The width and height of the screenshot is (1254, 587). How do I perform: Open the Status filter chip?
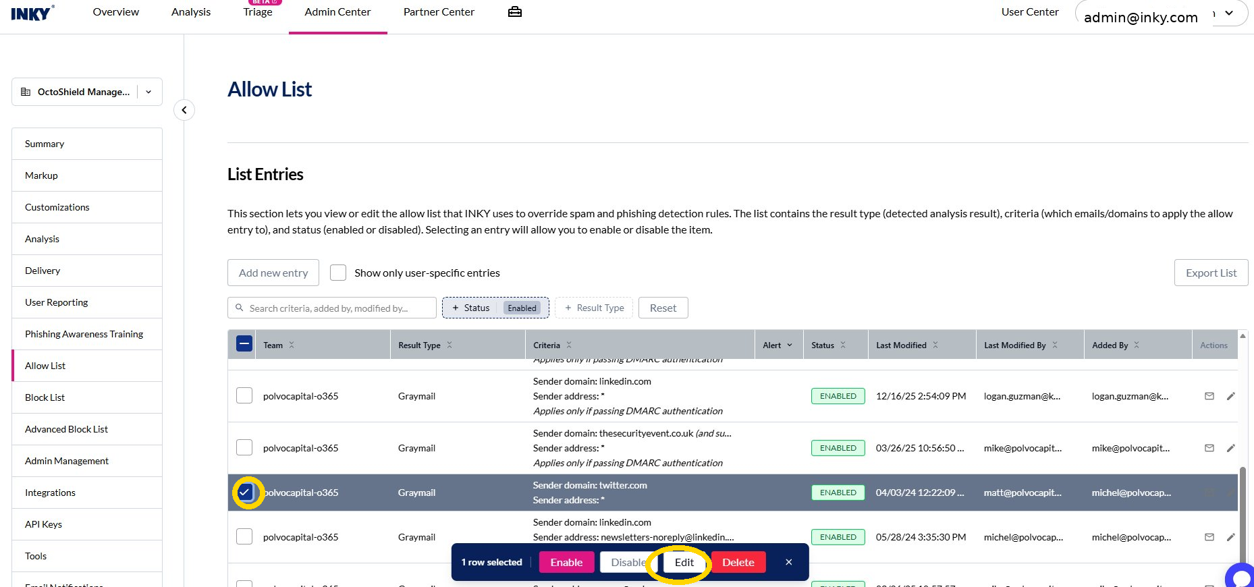pyautogui.click(x=495, y=308)
